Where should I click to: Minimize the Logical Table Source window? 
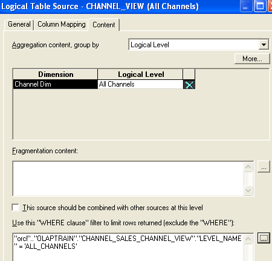246,6
